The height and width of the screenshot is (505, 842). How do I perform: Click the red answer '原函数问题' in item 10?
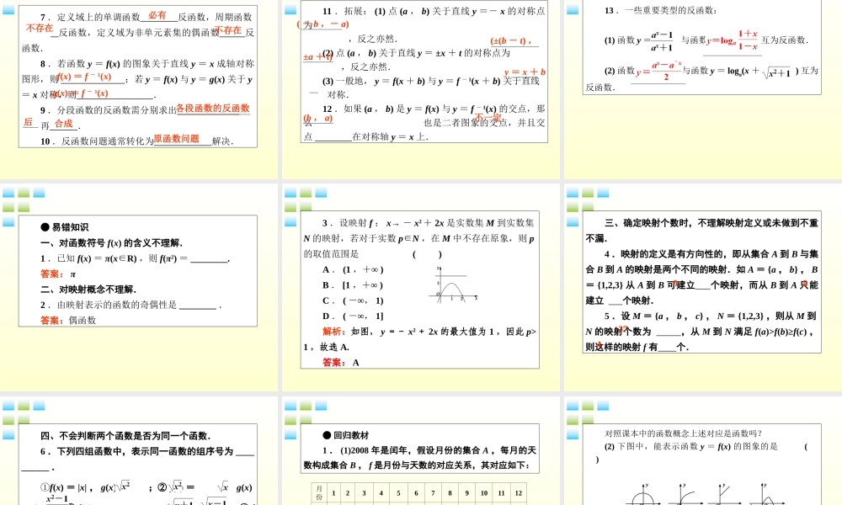[177, 139]
